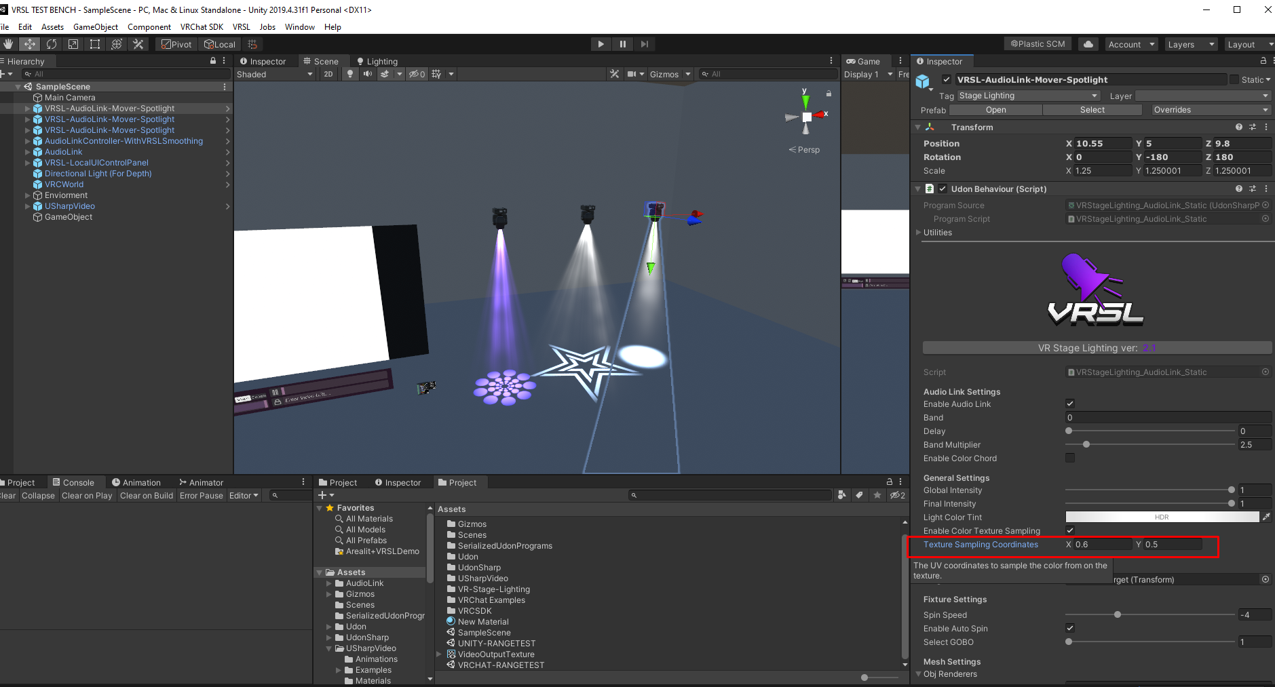1275x687 pixels.
Task: Open the Layers dropdown
Action: 1191,44
